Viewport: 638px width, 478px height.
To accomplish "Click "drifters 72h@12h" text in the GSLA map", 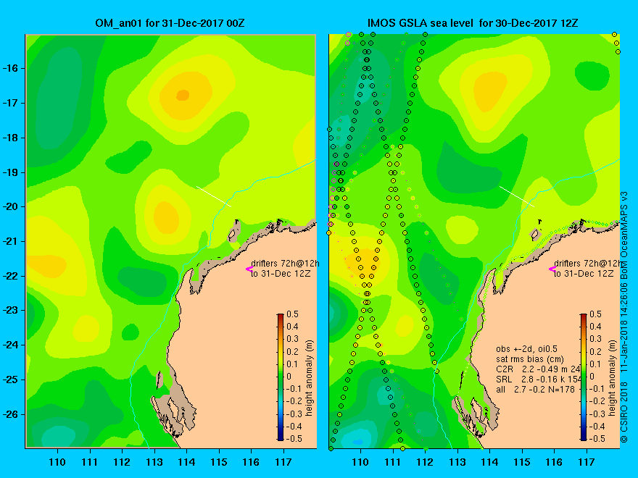I will coord(587,264).
